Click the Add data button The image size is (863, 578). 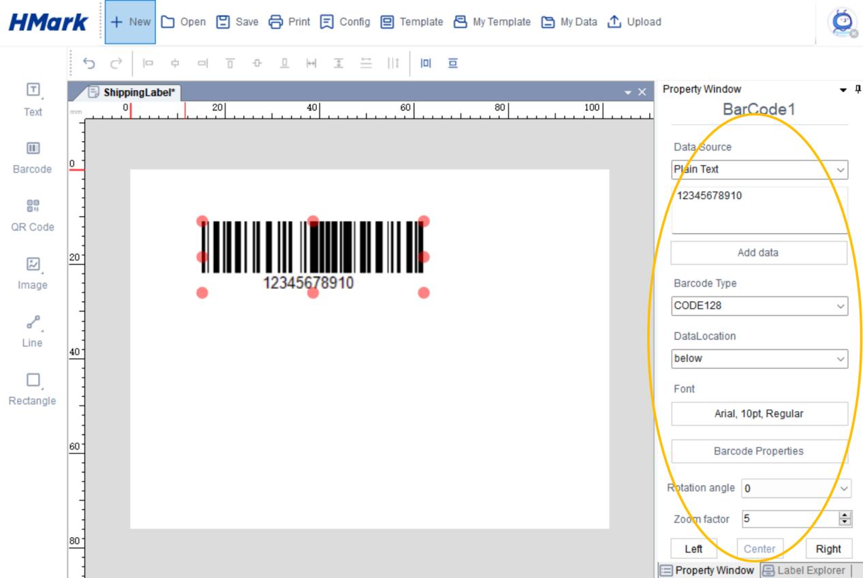759,253
